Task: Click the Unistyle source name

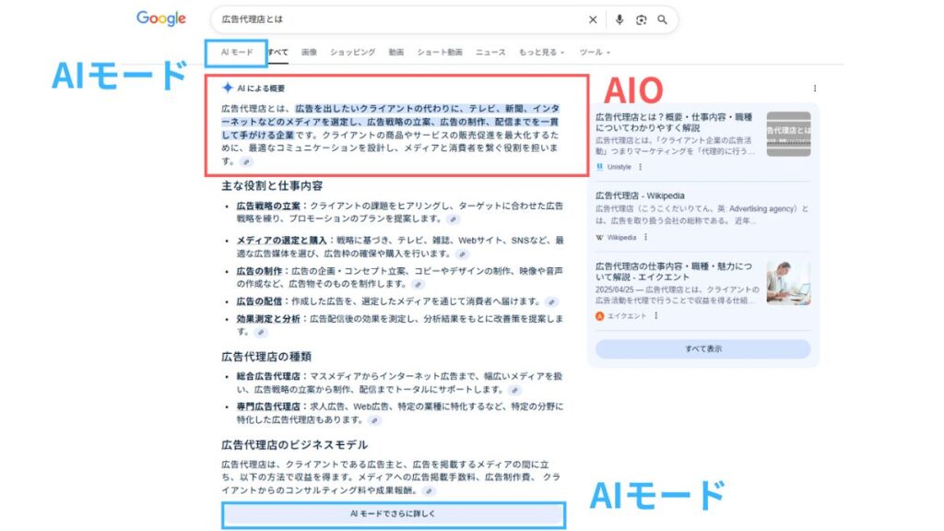Action: pos(619,168)
